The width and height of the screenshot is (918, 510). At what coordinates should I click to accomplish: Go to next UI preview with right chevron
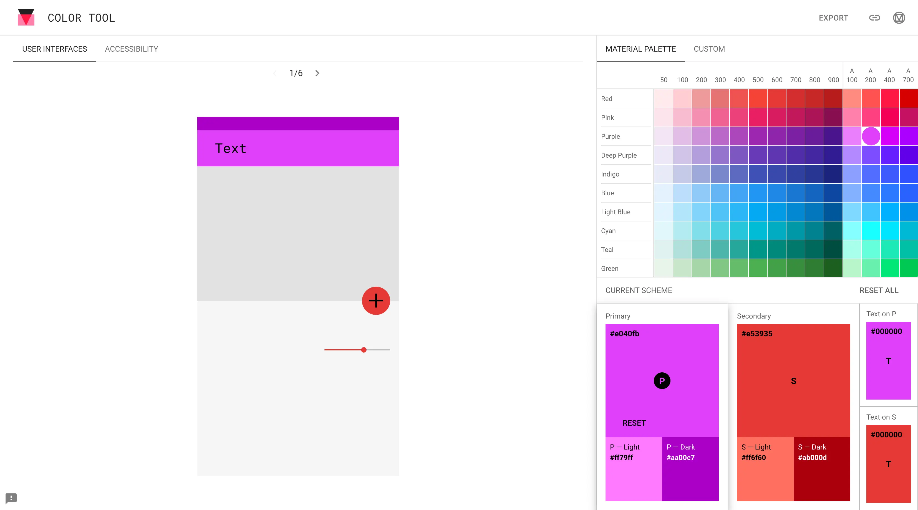pos(317,74)
